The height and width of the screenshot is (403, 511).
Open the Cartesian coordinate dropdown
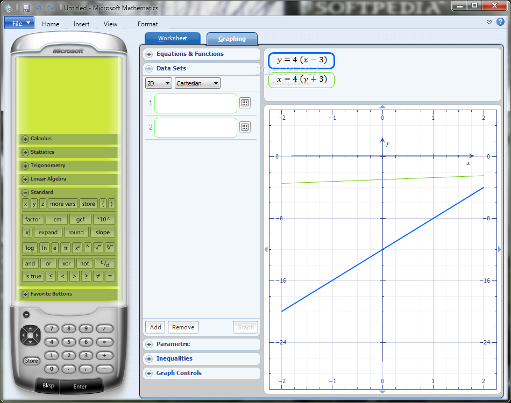pos(197,83)
